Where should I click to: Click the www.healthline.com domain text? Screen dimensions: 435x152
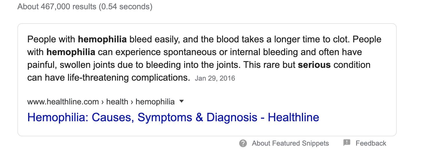pyautogui.click(x=63, y=102)
